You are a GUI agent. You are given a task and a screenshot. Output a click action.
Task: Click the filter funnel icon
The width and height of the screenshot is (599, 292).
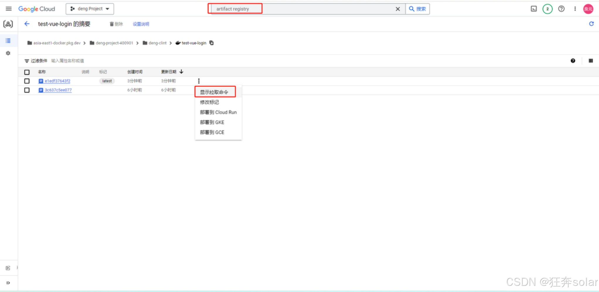27,61
